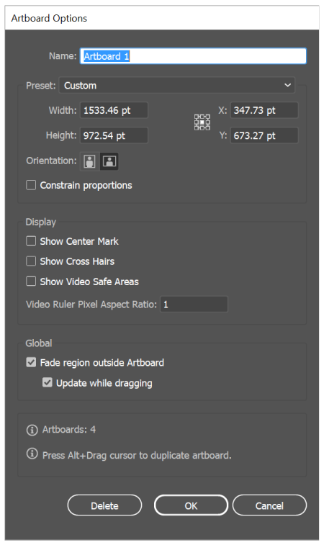The height and width of the screenshot is (545, 324).
Task: Click the reference point grid icon
Action: (x=202, y=122)
